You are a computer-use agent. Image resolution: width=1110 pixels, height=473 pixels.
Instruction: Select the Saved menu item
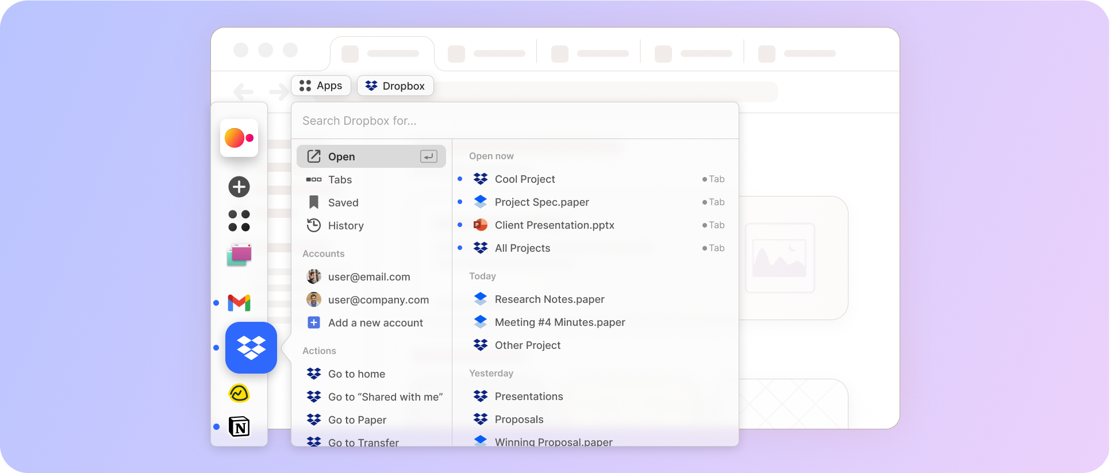pos(371,202)
